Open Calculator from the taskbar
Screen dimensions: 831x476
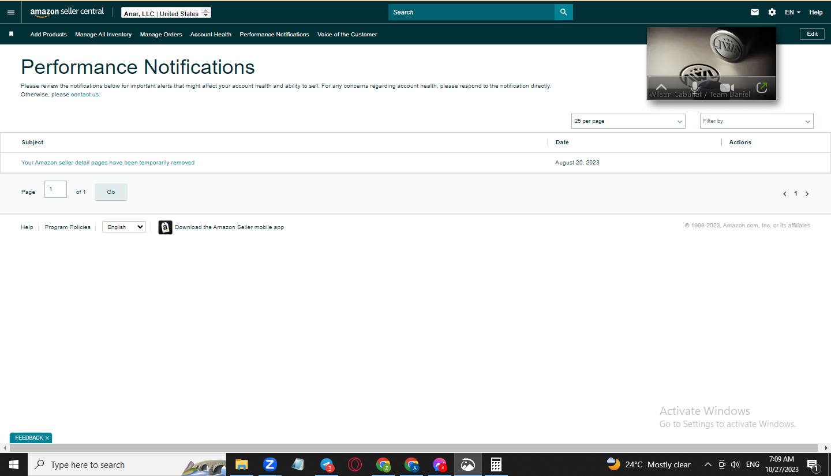[496, 464]
